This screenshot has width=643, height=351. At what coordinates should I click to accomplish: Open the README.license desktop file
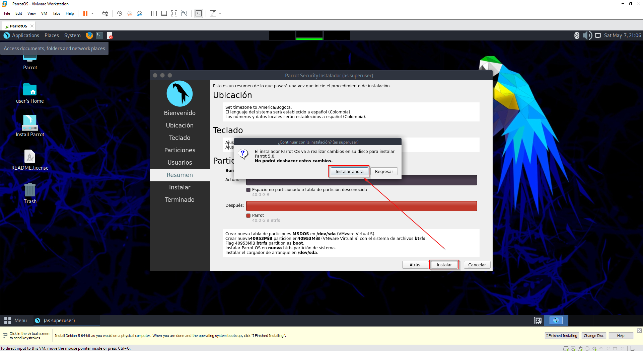(x=30, y=160)
